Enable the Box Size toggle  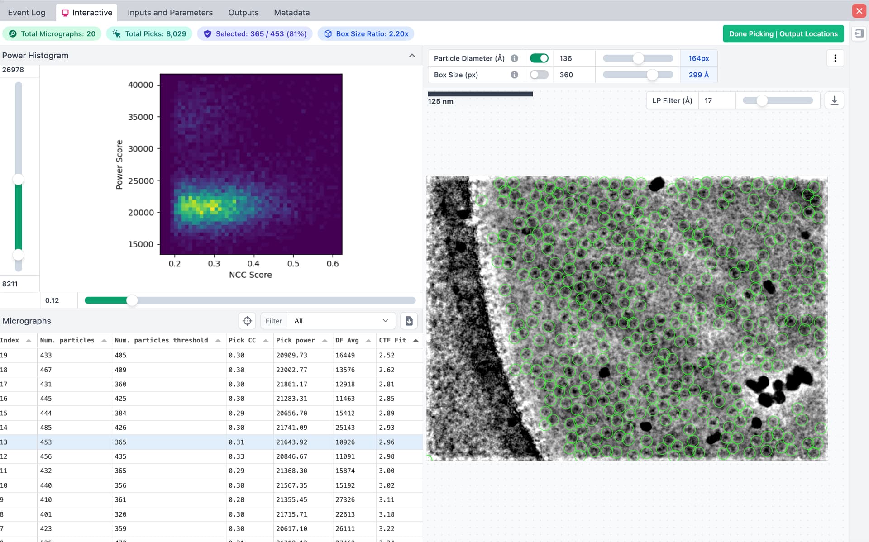[539, 75]
